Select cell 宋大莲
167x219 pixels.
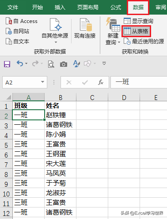[61, 164]
